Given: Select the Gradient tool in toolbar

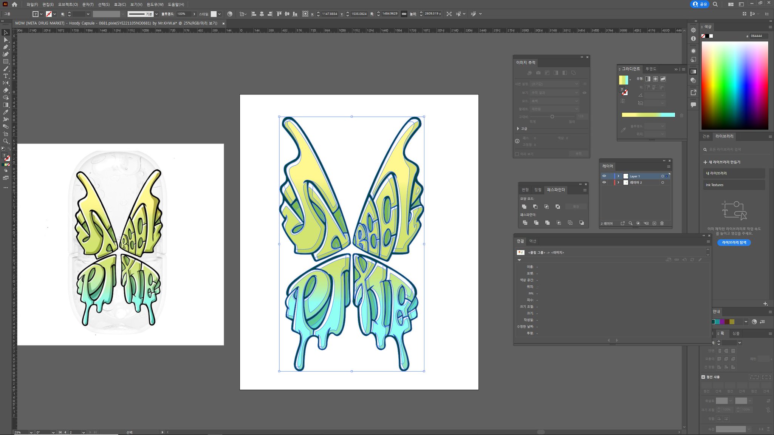Looking at the screenshot, I should pyautogui.click(x=6, y=105).
